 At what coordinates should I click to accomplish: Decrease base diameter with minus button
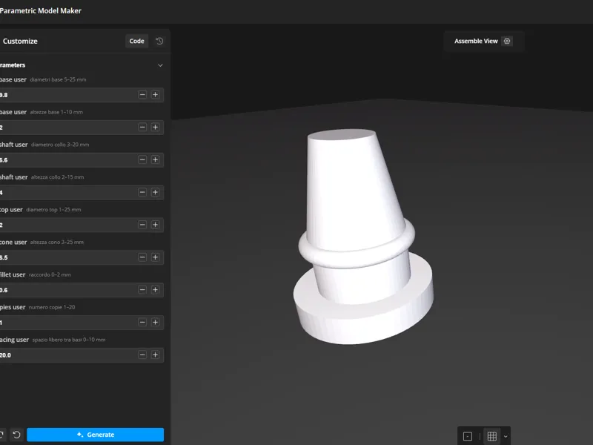[142, 95]
